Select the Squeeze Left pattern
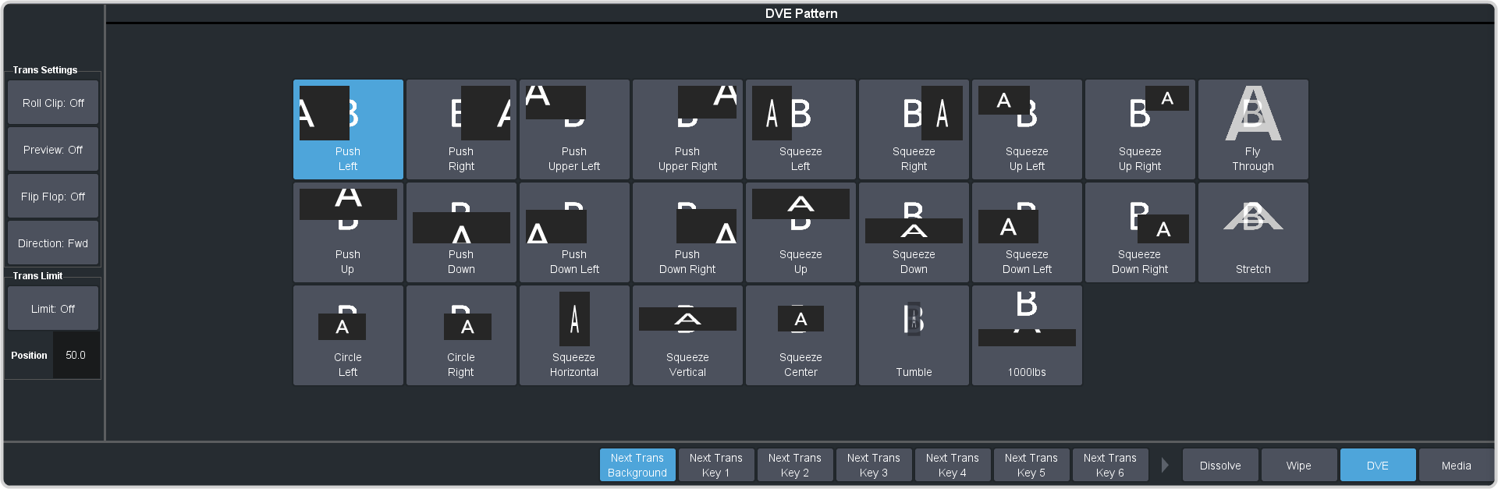The image size is (1498, 489). (800, 129)
